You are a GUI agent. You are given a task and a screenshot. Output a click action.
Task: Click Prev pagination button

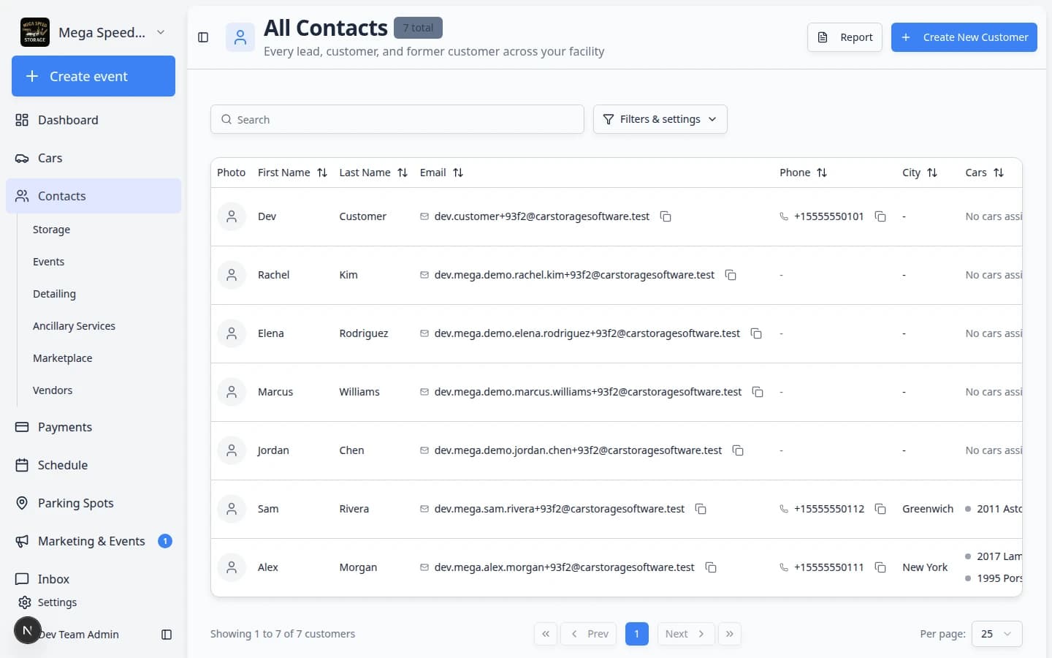pos(589,634)
